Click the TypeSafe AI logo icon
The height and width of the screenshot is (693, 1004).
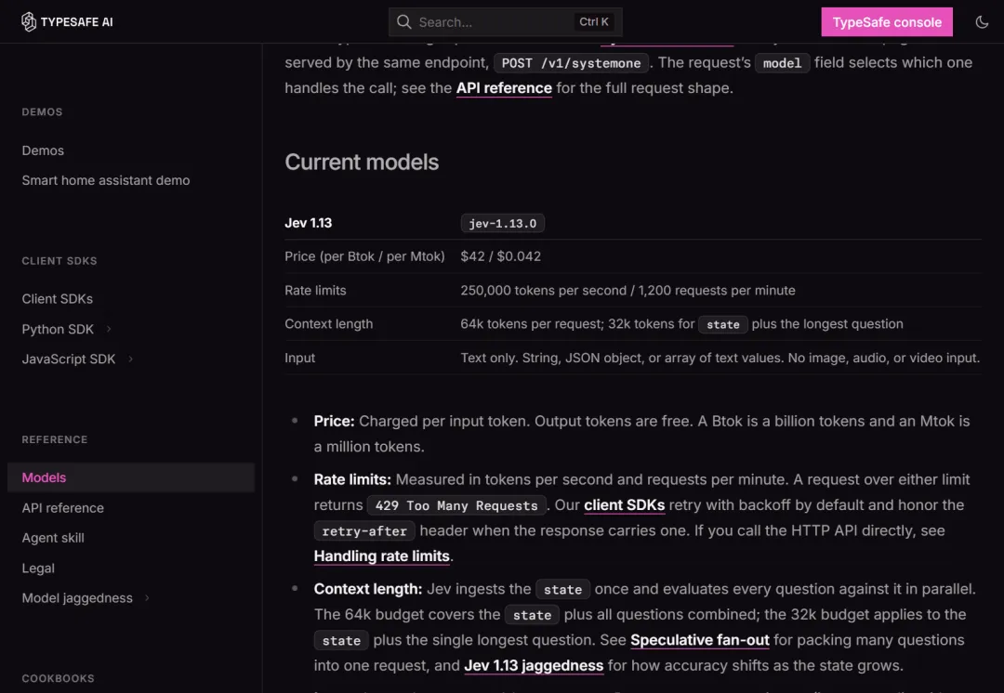(28, 21)
